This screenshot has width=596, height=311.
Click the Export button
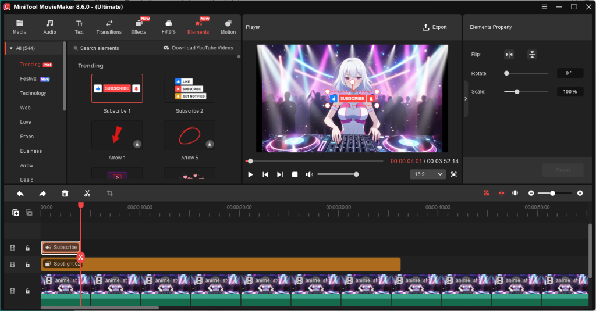435,27
